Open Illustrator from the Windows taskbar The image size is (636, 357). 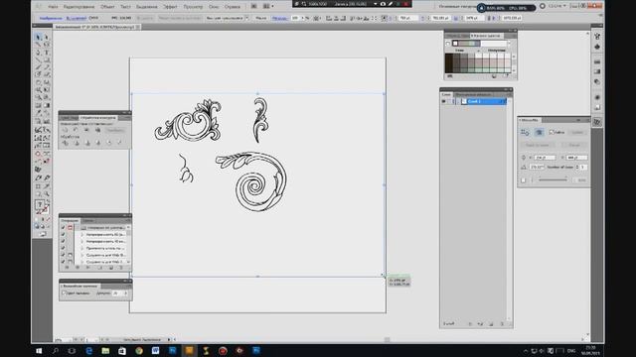[x=189, y=350]
